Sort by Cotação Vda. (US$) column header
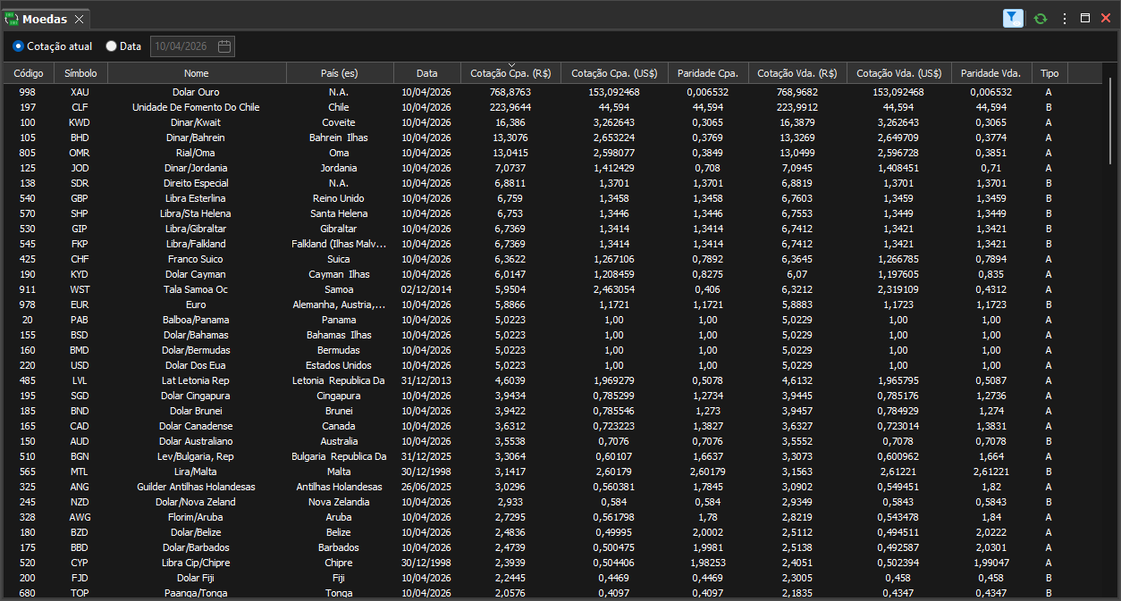 [898, 73]
